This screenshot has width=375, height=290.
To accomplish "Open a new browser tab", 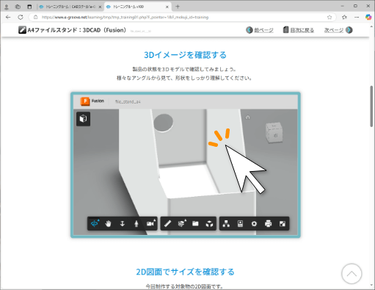I will coord(178,7).
